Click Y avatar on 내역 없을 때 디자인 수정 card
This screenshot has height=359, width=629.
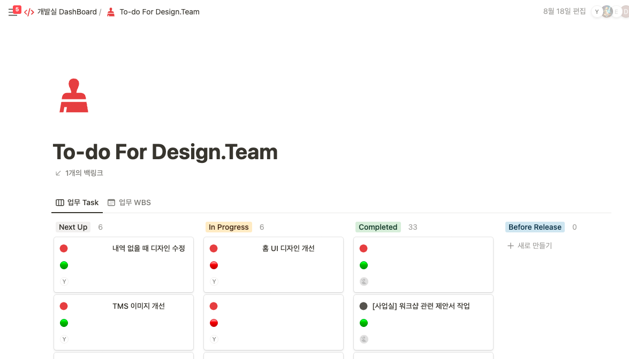click(x=64, y=282)
